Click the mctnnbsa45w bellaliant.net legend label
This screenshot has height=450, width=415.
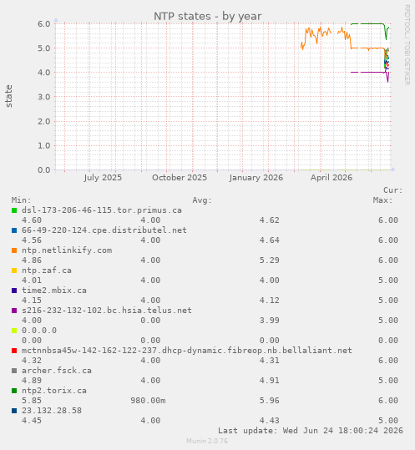tap(187, 351)
